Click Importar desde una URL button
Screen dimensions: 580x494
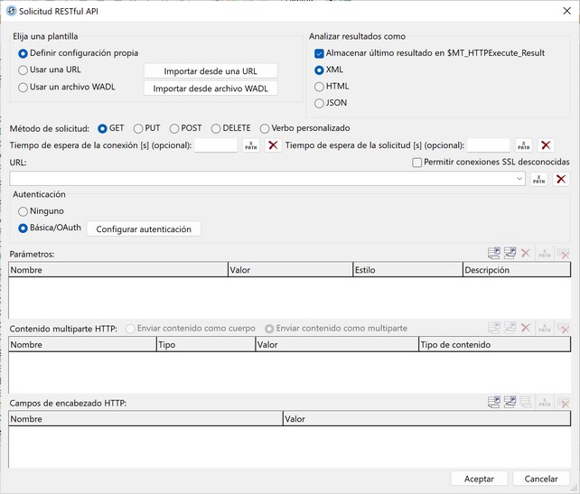[210, 71]
